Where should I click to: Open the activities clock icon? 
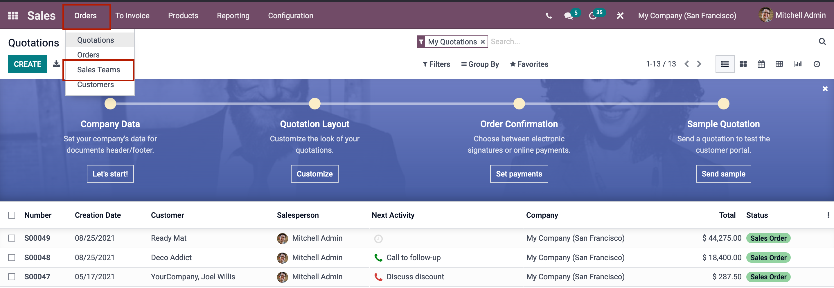click(592, 16)
